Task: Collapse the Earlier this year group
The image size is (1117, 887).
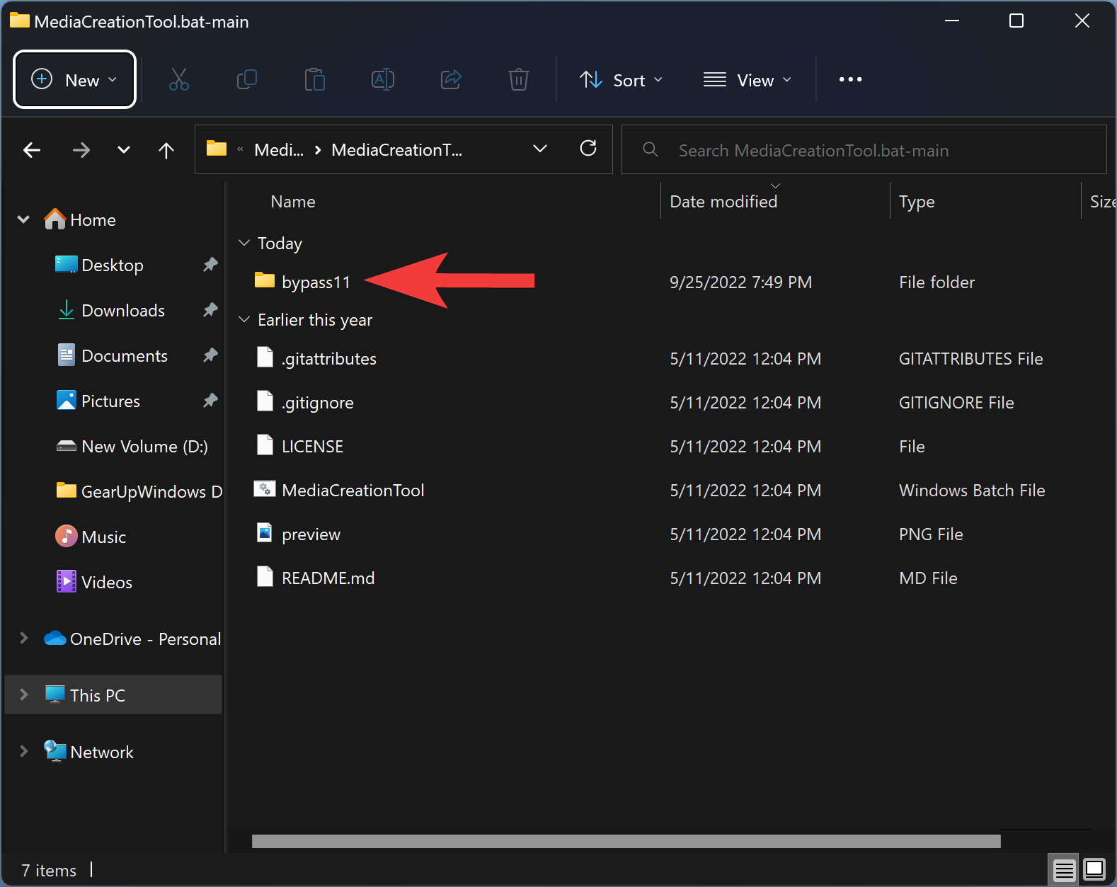Action: [244, 319]
